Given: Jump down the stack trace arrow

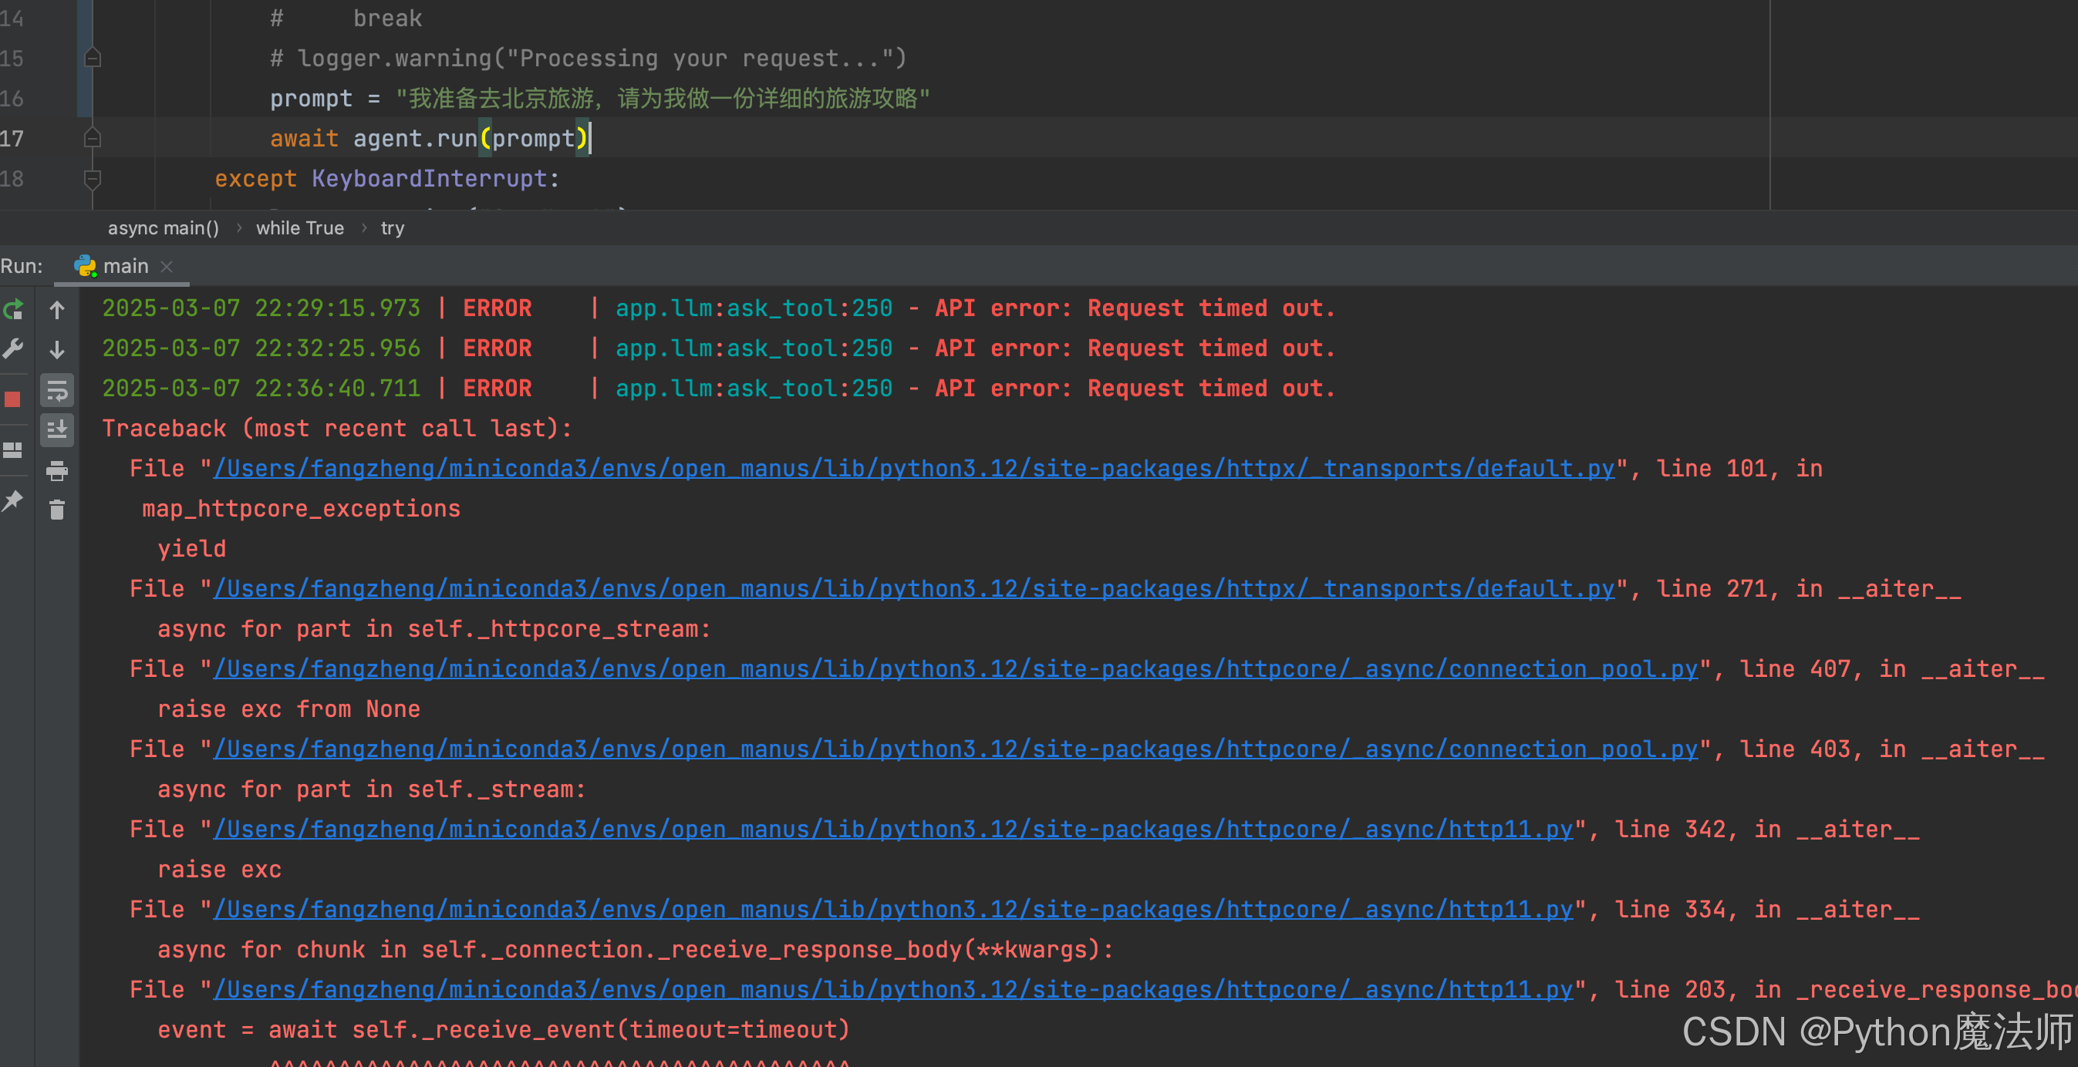Looking at the screenshot, I should click(x=56, y=349).
